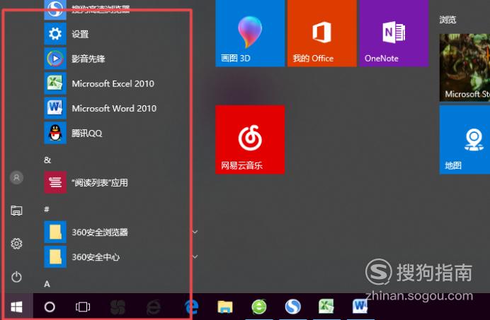Image resolution: width=490 pixels, height=320 pixels.
Task: Open the user account icon in sidebar
Action: pyautogui.click(x=16, y=178)
